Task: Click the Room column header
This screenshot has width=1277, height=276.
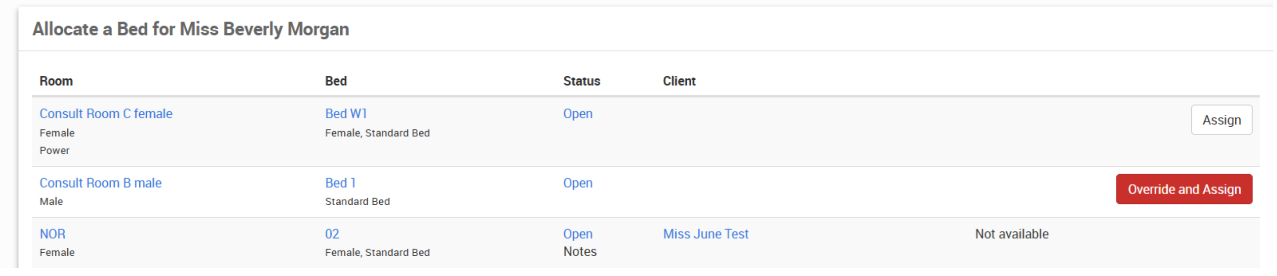Action: [x=56, y=81]
